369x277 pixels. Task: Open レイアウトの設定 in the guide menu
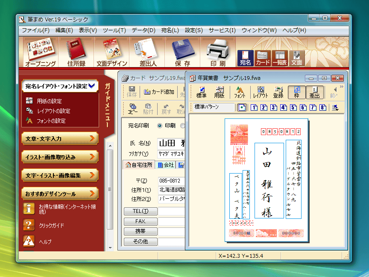click(x=48, y=111)
